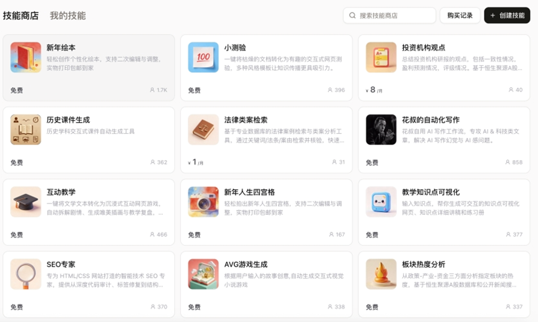This screenshot has height=322, width=538.
Task: Open the 历史课件生成 book icon
Action: point(26,130)
